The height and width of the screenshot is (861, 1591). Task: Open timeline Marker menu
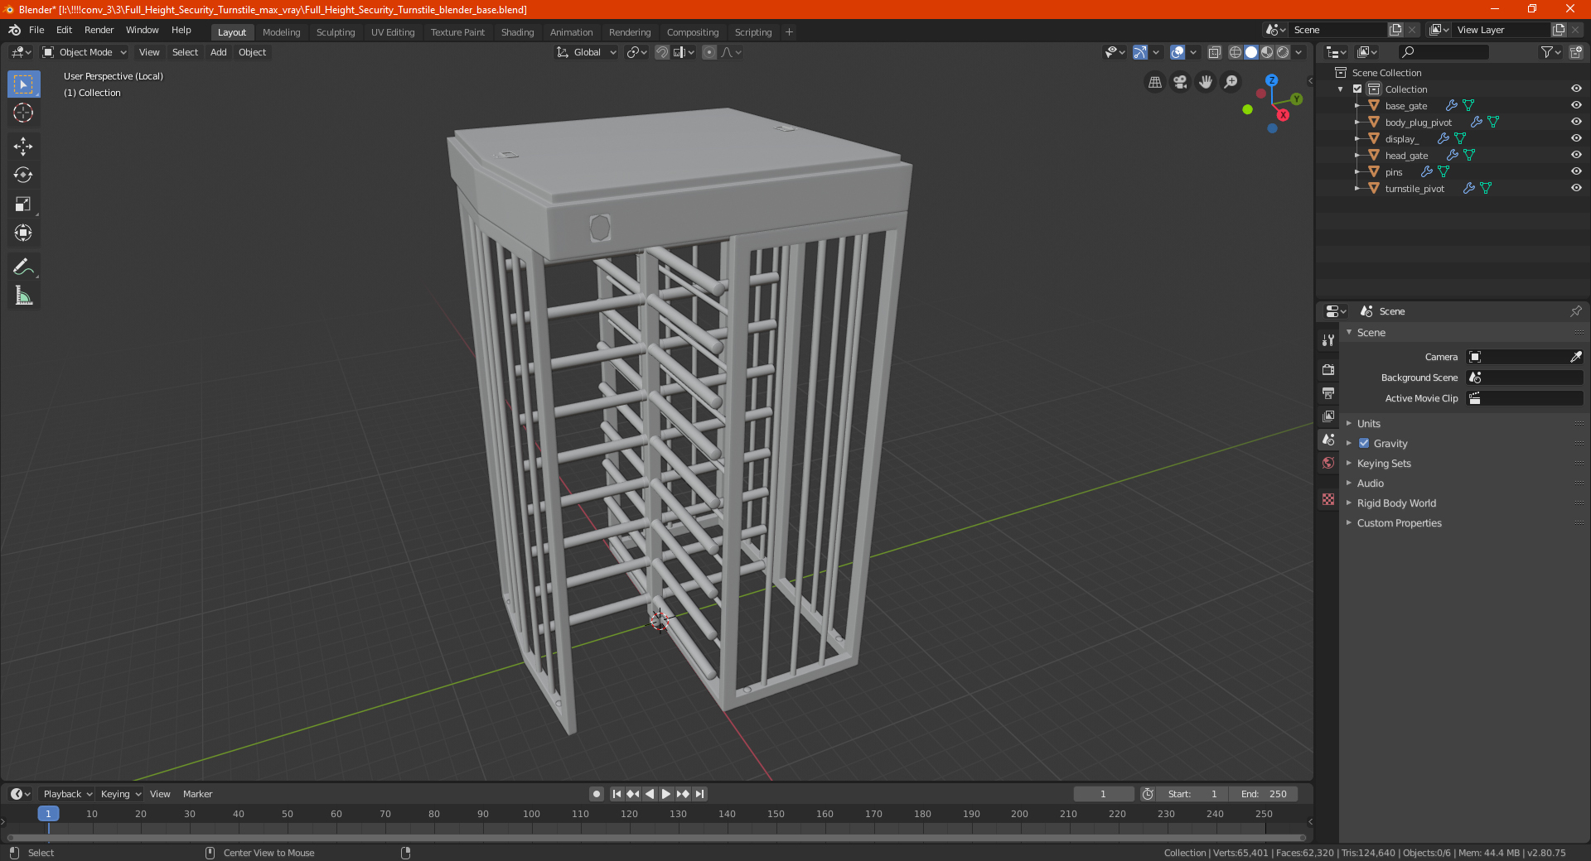tap(197, 794)
